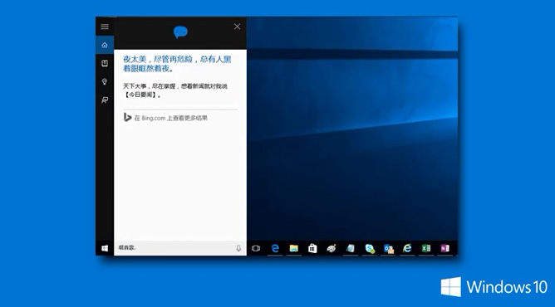The width and height of the screenshot is (555, 307).
Task: Open Excel from the taskbar
Action: click(426, 248)
